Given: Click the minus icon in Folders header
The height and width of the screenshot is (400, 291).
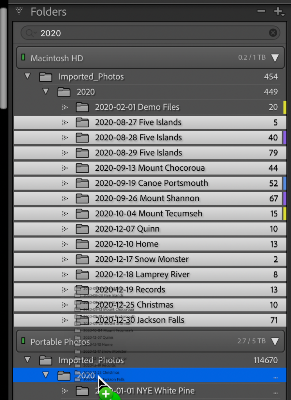Looking at the screenshot, I should click(x=261, y=11).
